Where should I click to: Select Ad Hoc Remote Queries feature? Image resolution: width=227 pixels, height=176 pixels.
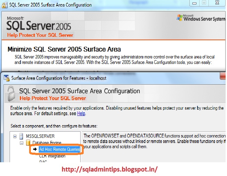[60, 149]
